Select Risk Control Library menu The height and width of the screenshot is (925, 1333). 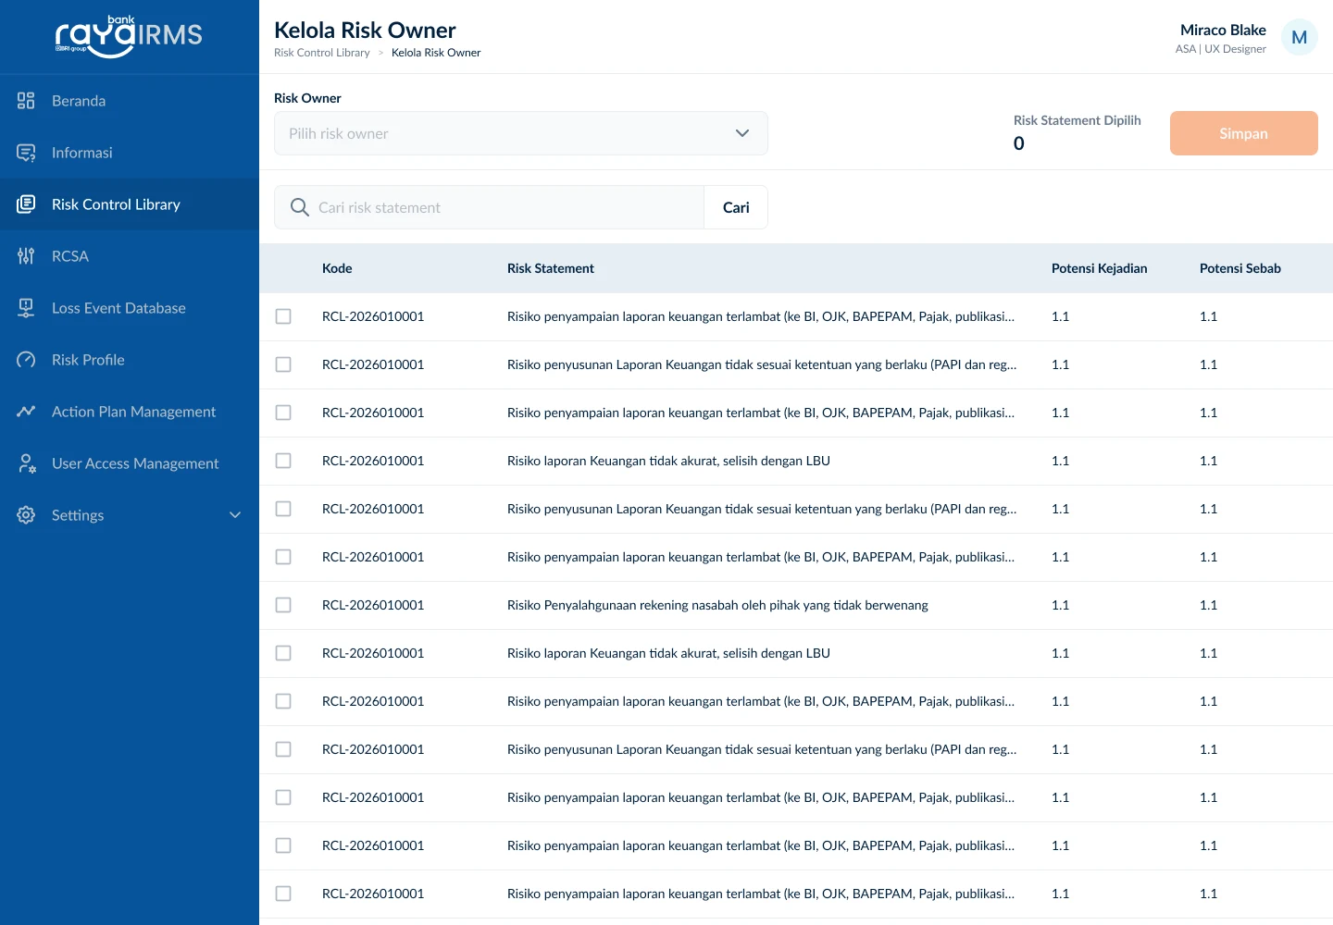130,204
